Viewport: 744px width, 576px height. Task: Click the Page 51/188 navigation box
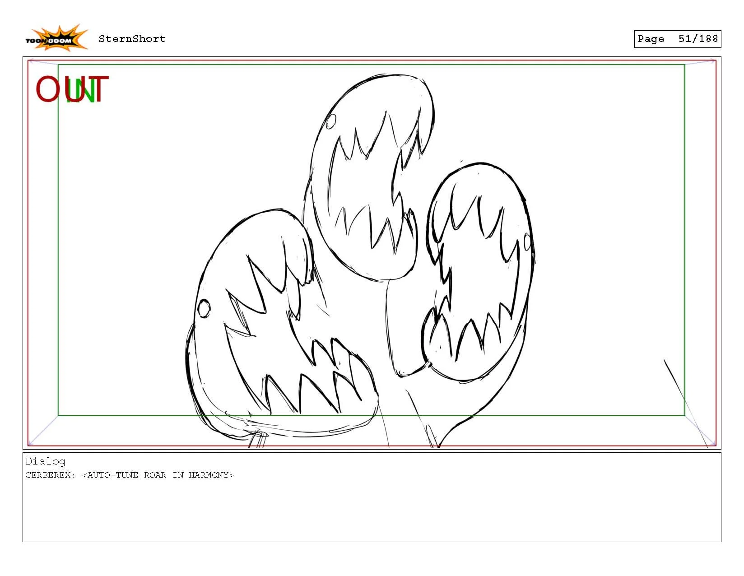[x=678, y=39]
